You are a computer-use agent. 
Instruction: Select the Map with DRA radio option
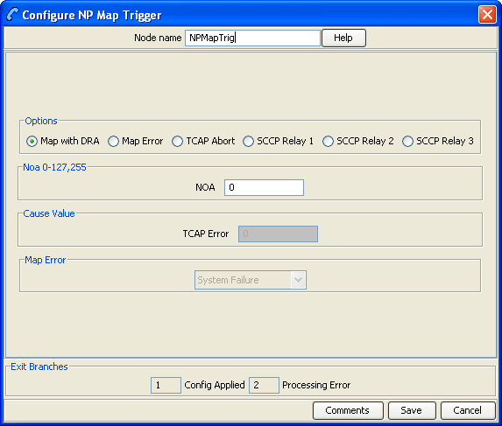pos(63,141)
